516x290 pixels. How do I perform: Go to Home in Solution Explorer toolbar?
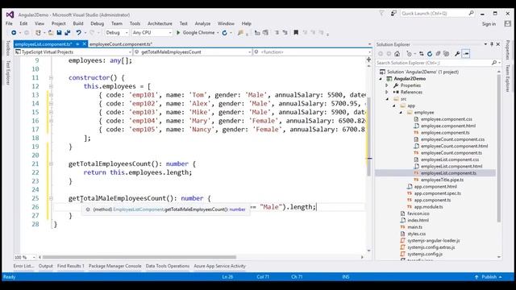point(397,54)
